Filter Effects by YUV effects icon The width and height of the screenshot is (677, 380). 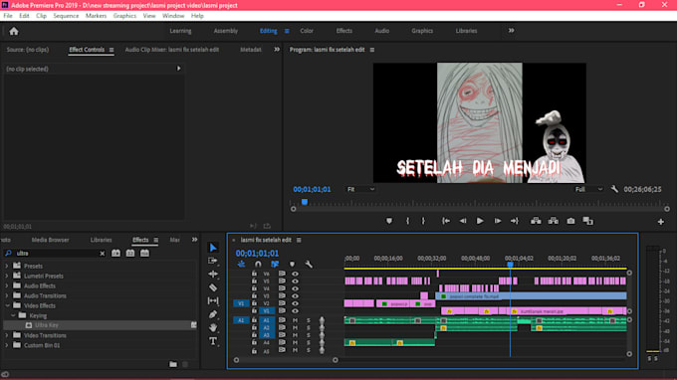click(144, 254)
